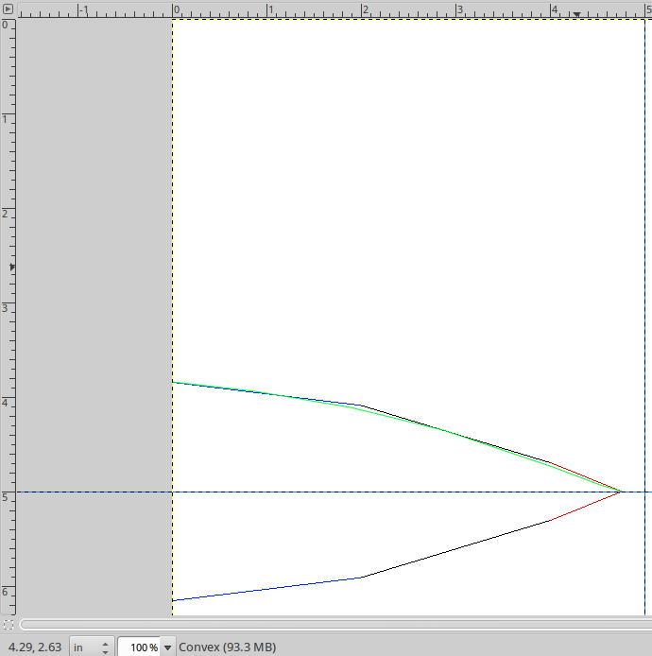Click the lower black line segment
The width and height of the screenshot is (652, 656).
454,549
